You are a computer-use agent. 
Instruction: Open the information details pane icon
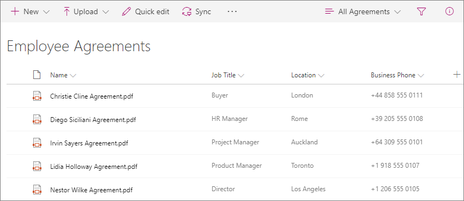[x=449, y=11]
